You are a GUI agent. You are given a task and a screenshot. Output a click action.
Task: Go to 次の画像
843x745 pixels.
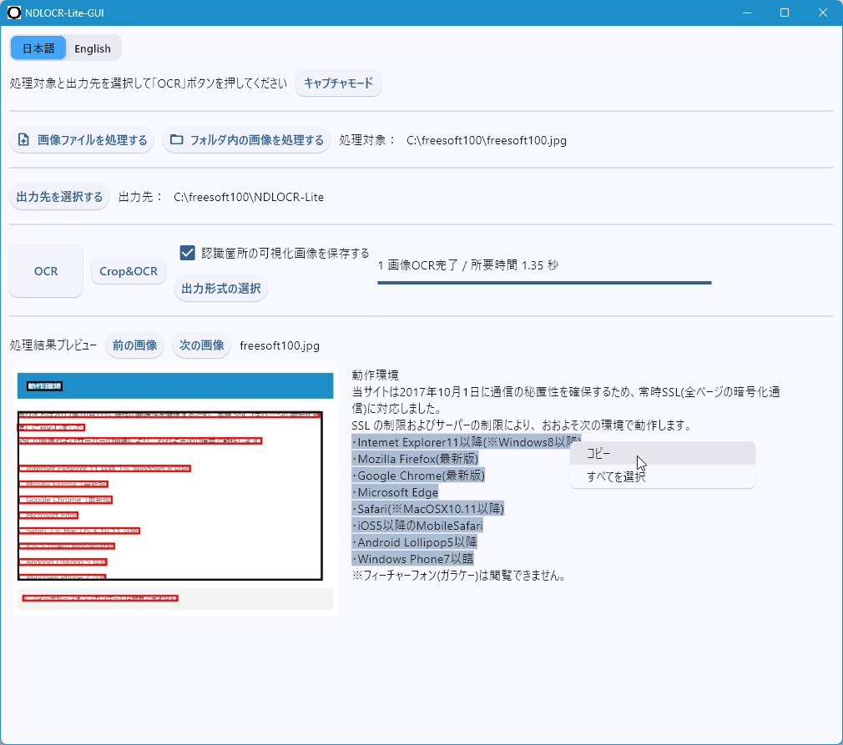[201, 345]
